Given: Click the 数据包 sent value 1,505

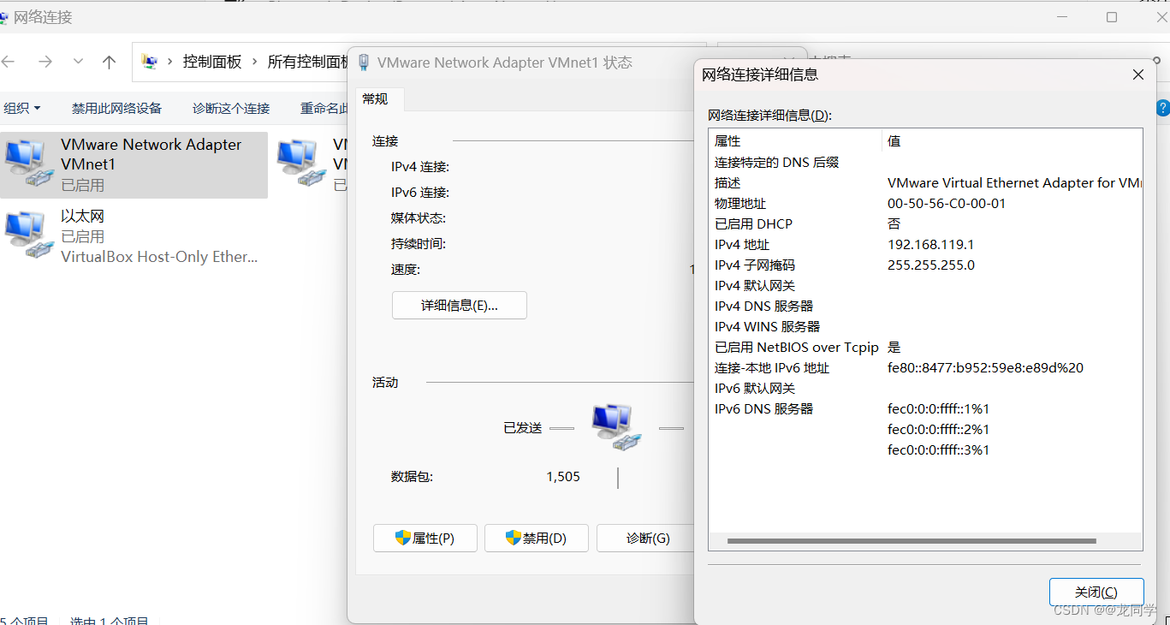Looking at the screenshot, I should point(563,477).
